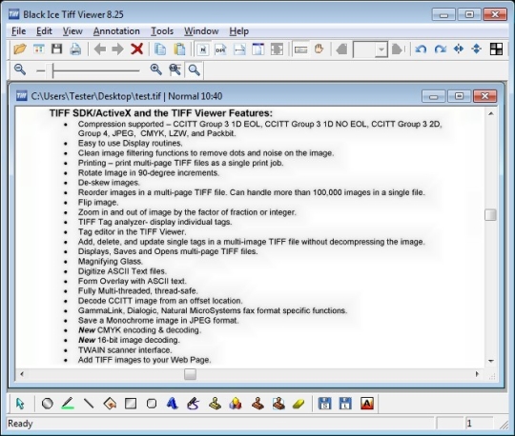Screen dimensions: 515x436
Task: Zoom out with the minus magnifier
Action: (20, 69)
